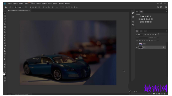This screenshot has width=172, height=96.
Task: Open the 滤镜(T) Filter menu
Action: click(x=44, y=3)
